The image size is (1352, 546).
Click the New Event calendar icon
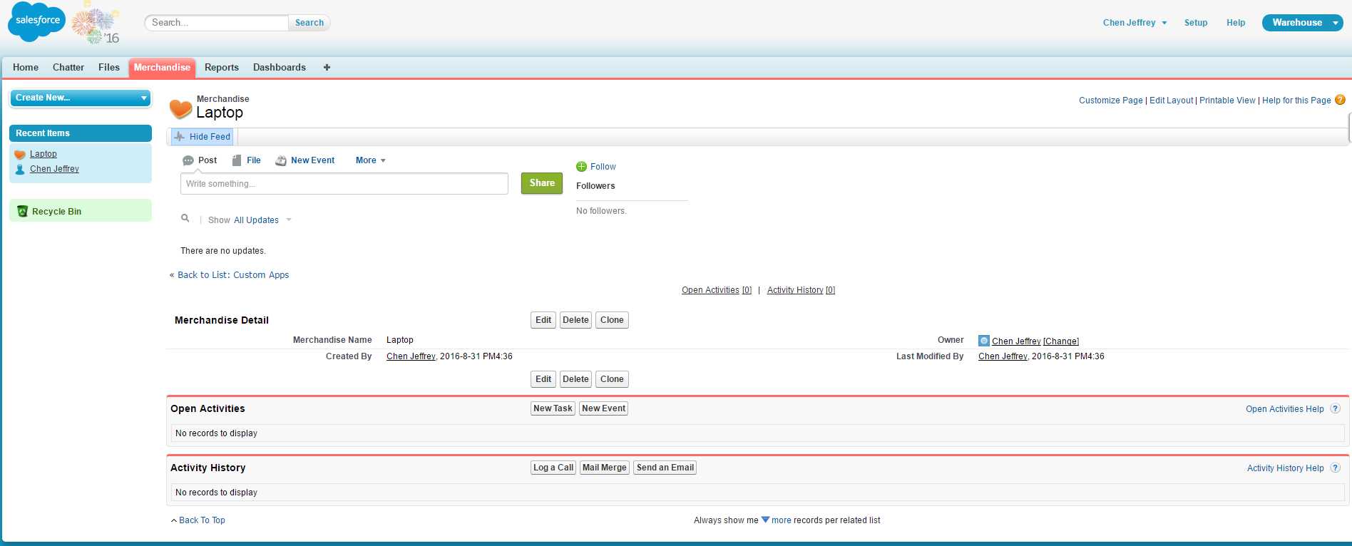[281, 160]
